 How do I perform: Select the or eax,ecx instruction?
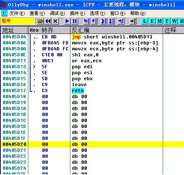tap(87, 61)
